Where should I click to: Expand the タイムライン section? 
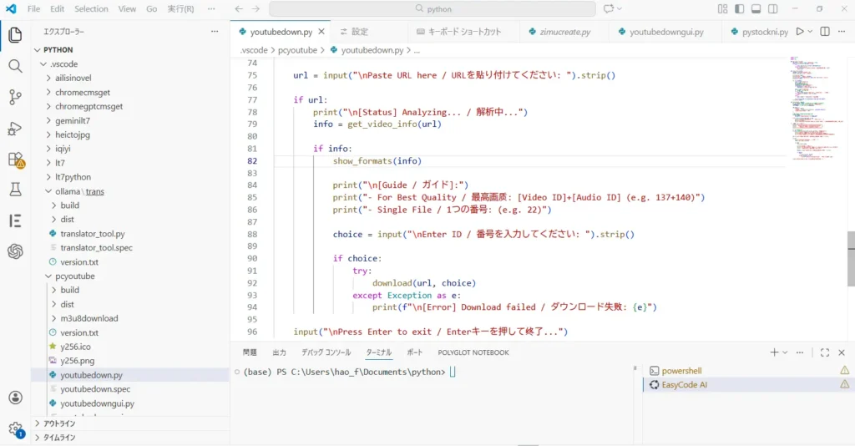click(130, 438)
